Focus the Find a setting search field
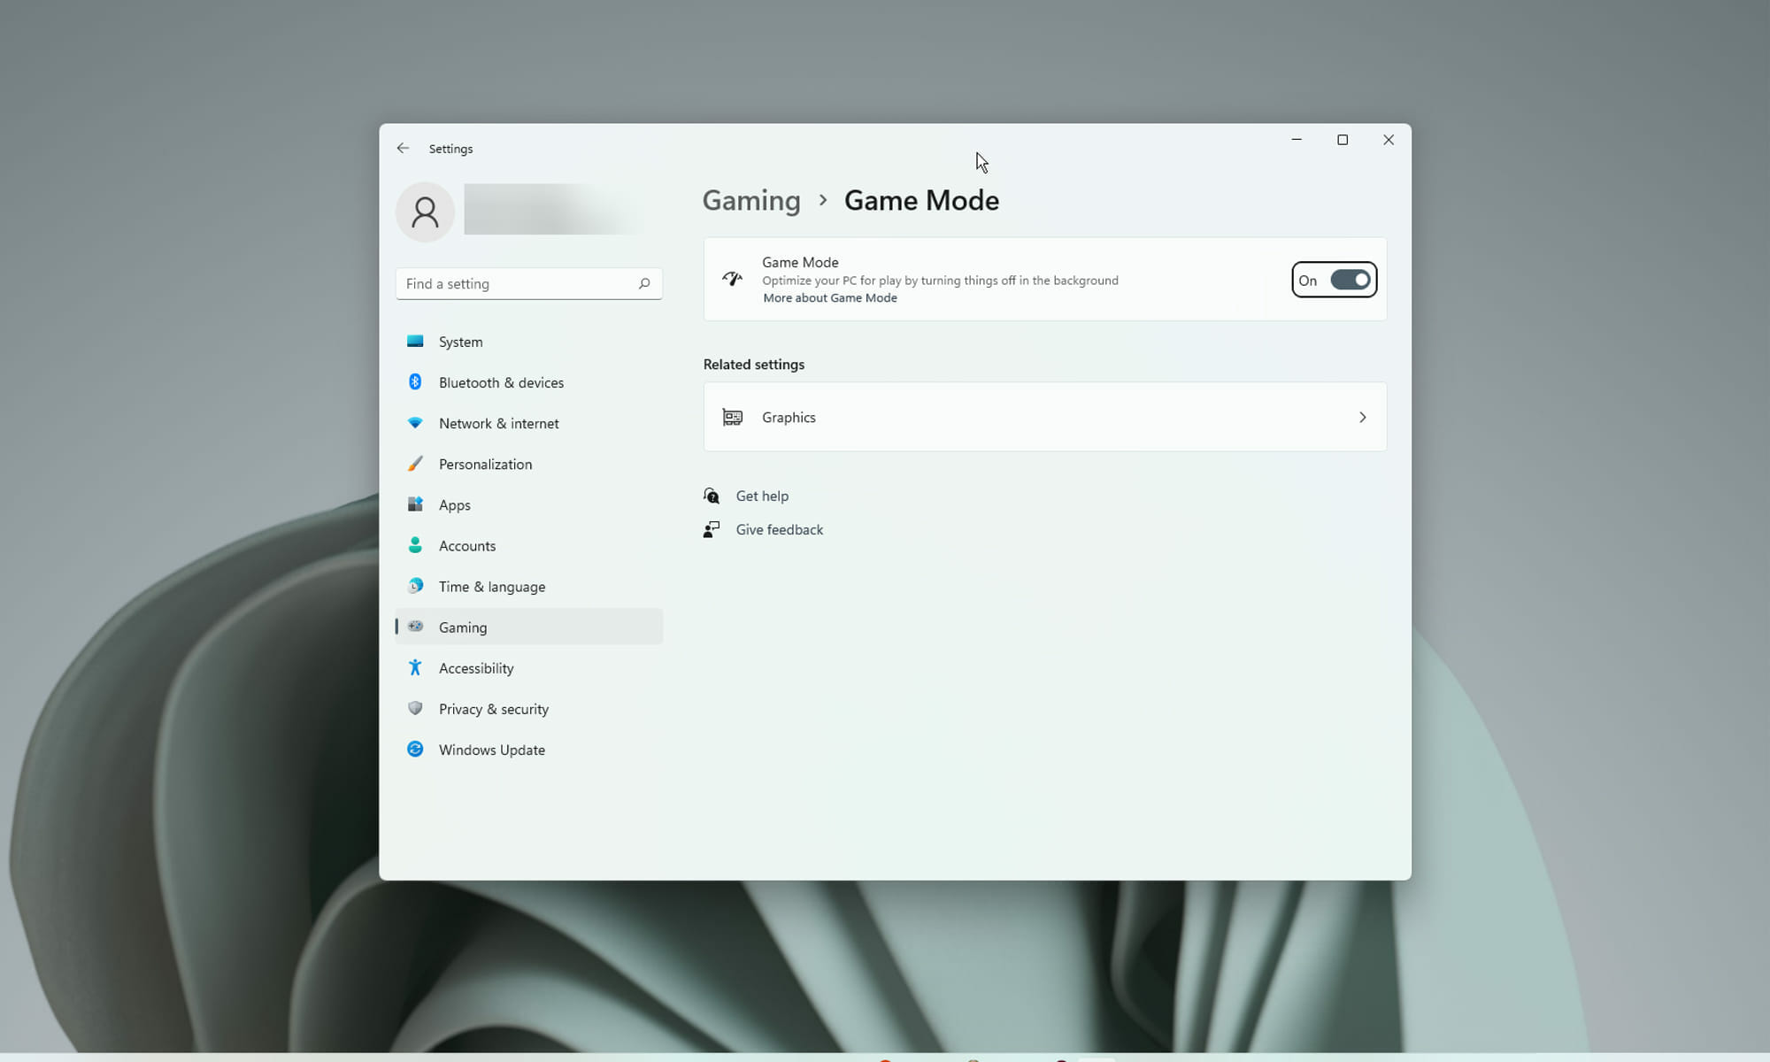The height and width of the screenshot is (1062, 1770). tap(529, 284)
